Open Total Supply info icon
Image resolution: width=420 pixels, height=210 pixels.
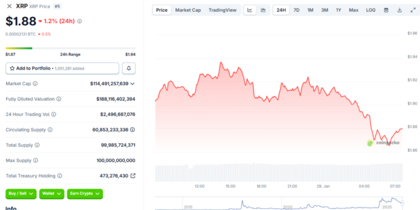pyautogui.click(x=37, y=145)
